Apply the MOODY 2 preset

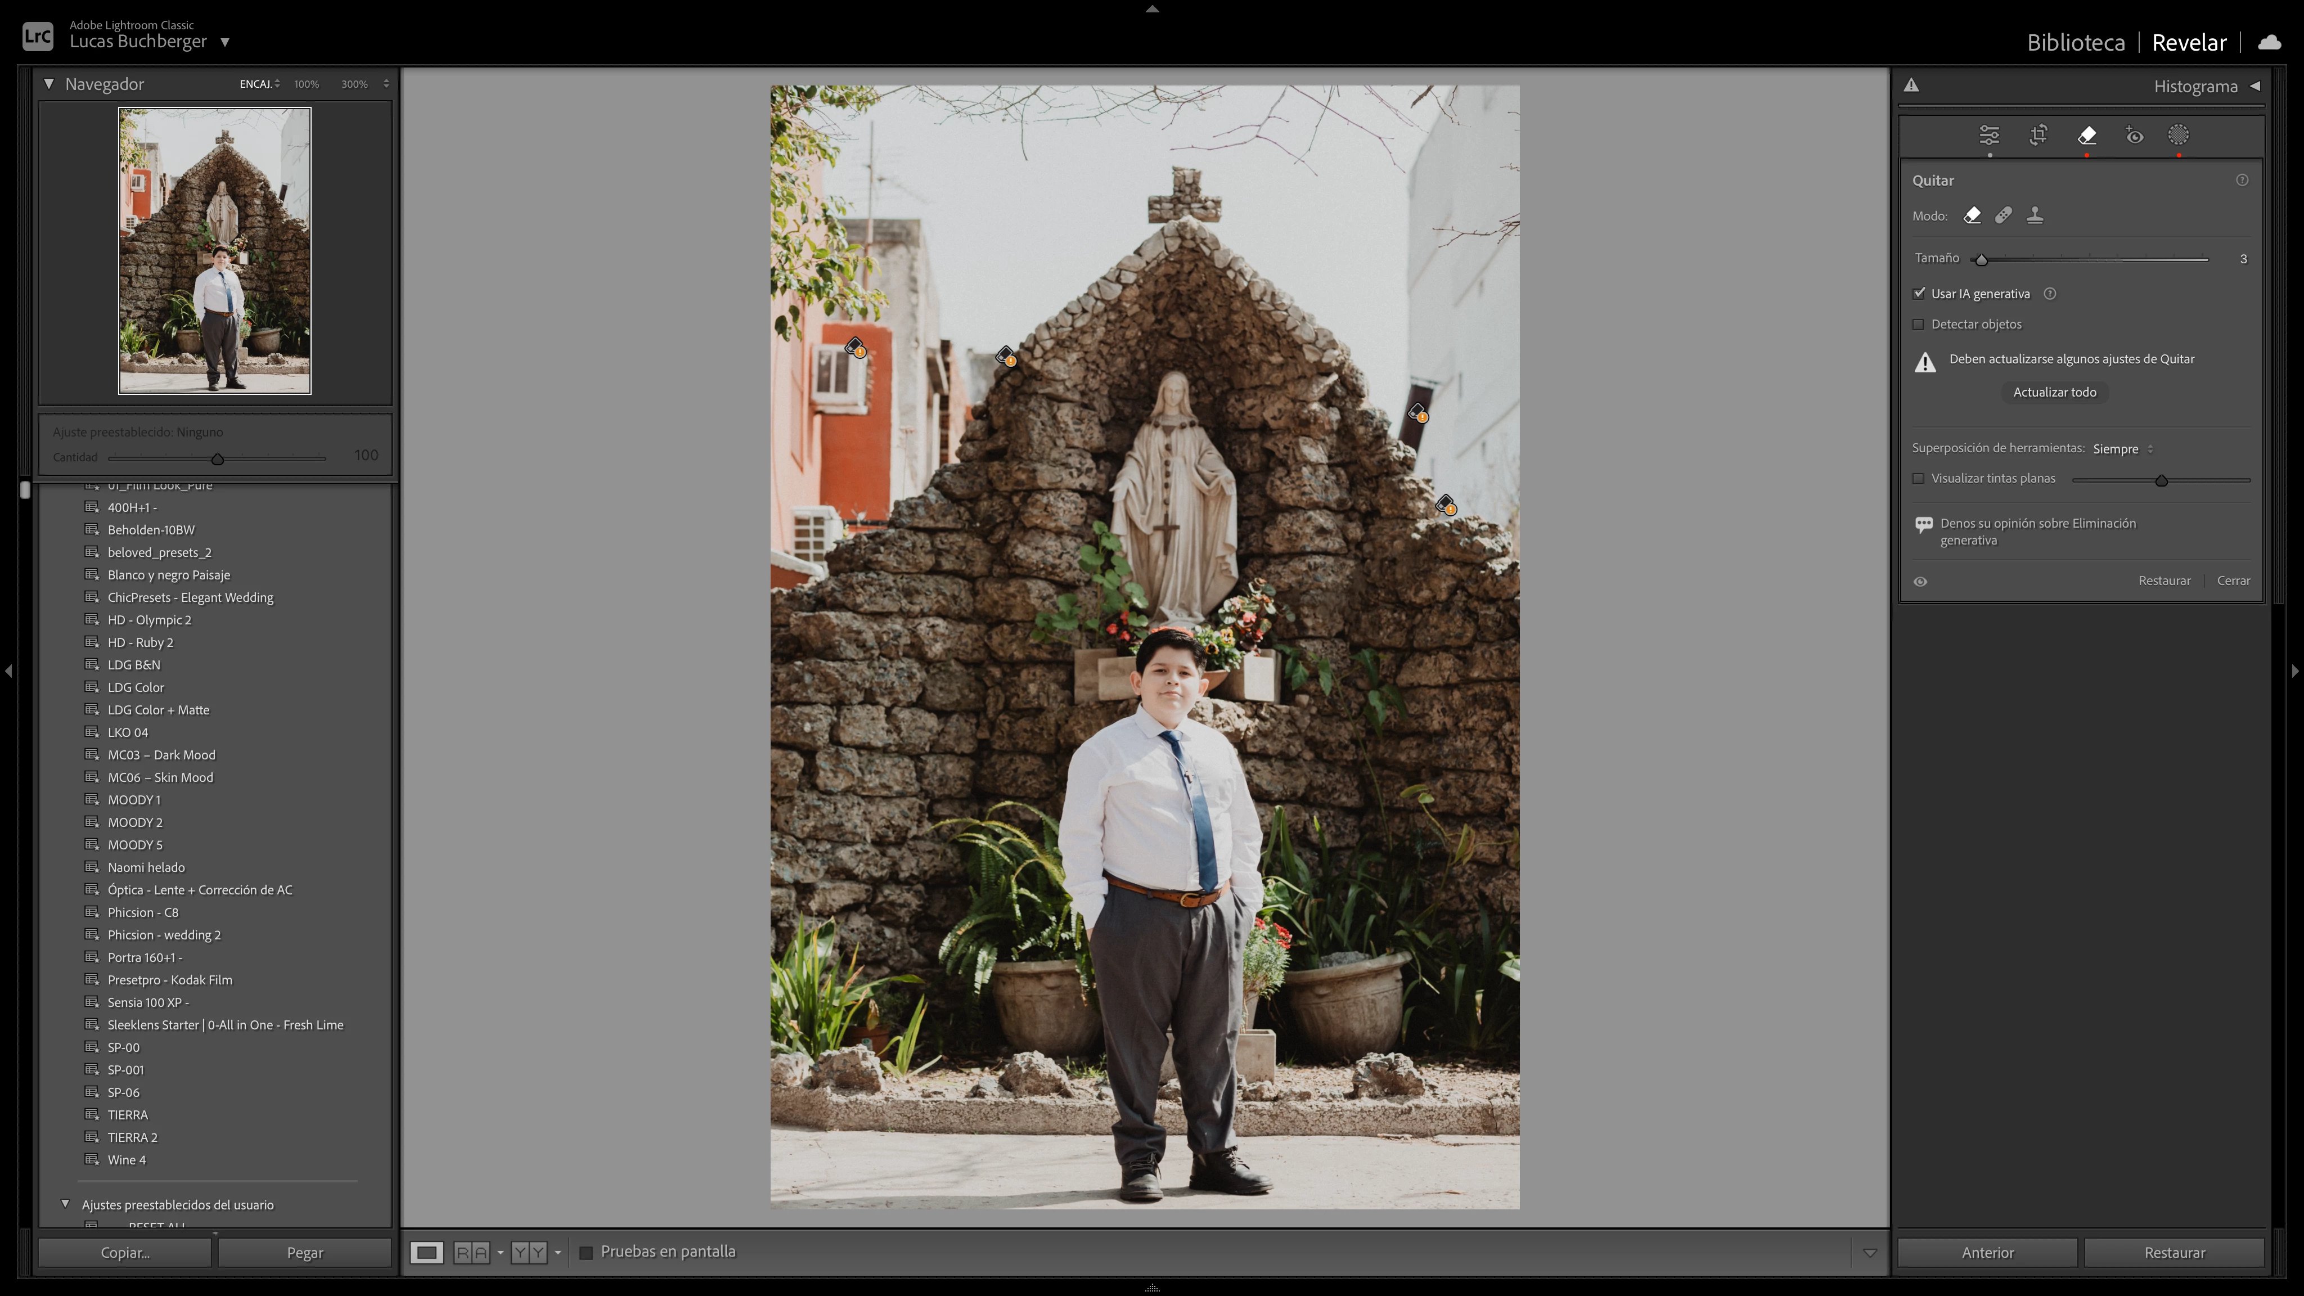(x=135, y=822)
